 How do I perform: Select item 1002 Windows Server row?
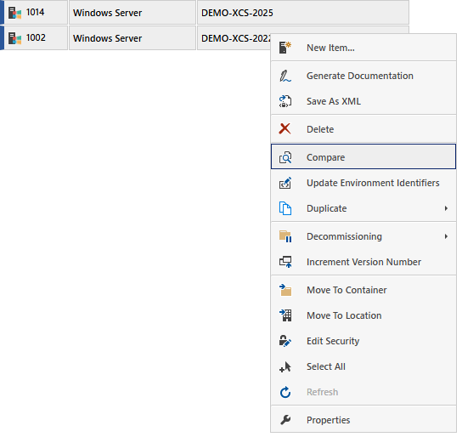click(x=205, y=38)
